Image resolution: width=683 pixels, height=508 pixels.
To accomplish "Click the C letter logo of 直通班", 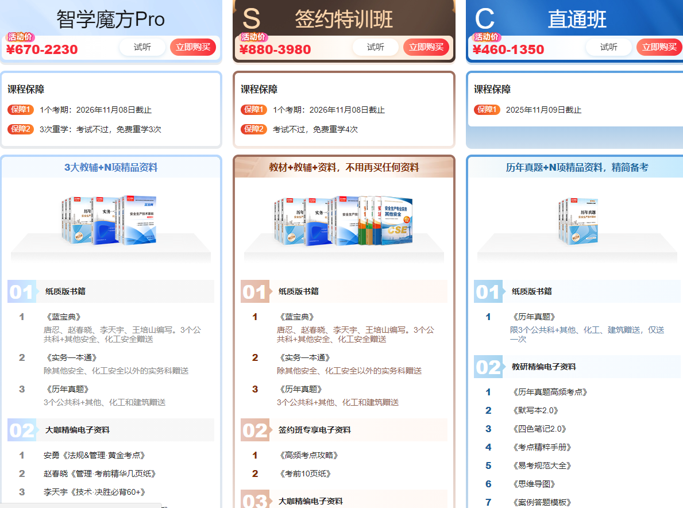I will 485,19.
